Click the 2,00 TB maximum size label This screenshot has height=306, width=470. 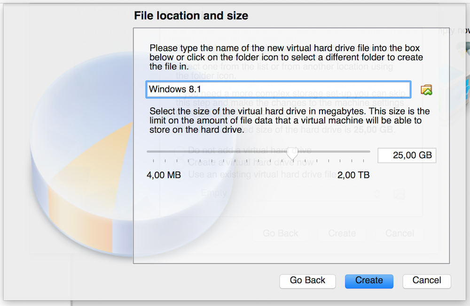(x=353, y=175)
